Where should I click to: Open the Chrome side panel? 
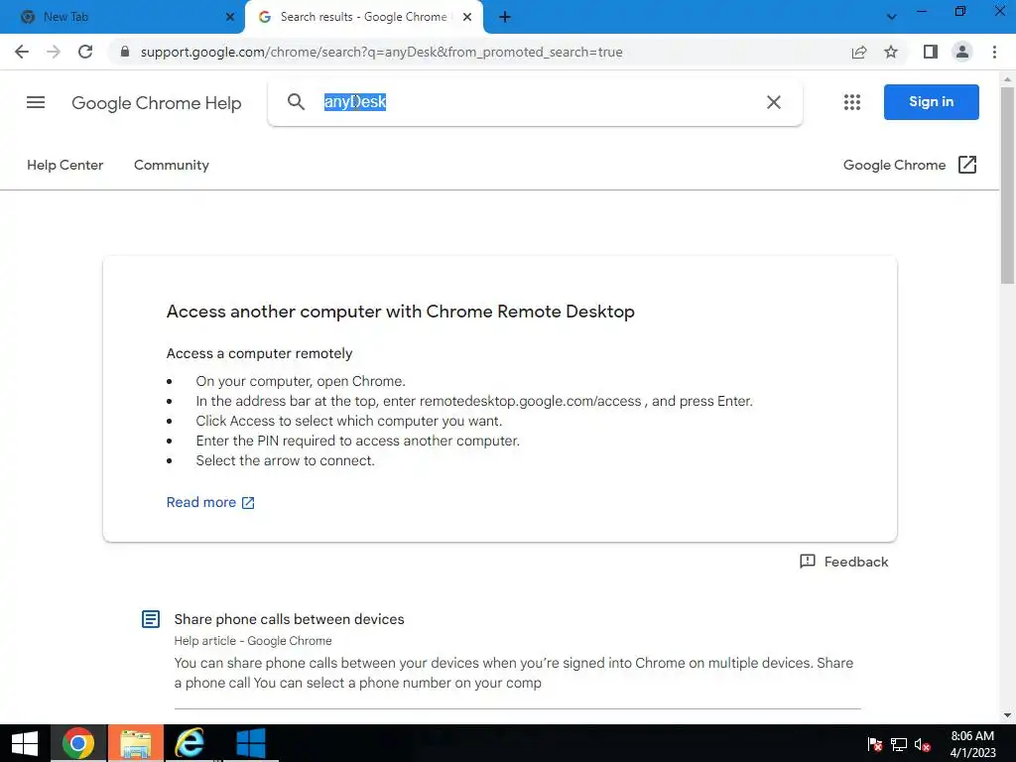pos(931,52)
